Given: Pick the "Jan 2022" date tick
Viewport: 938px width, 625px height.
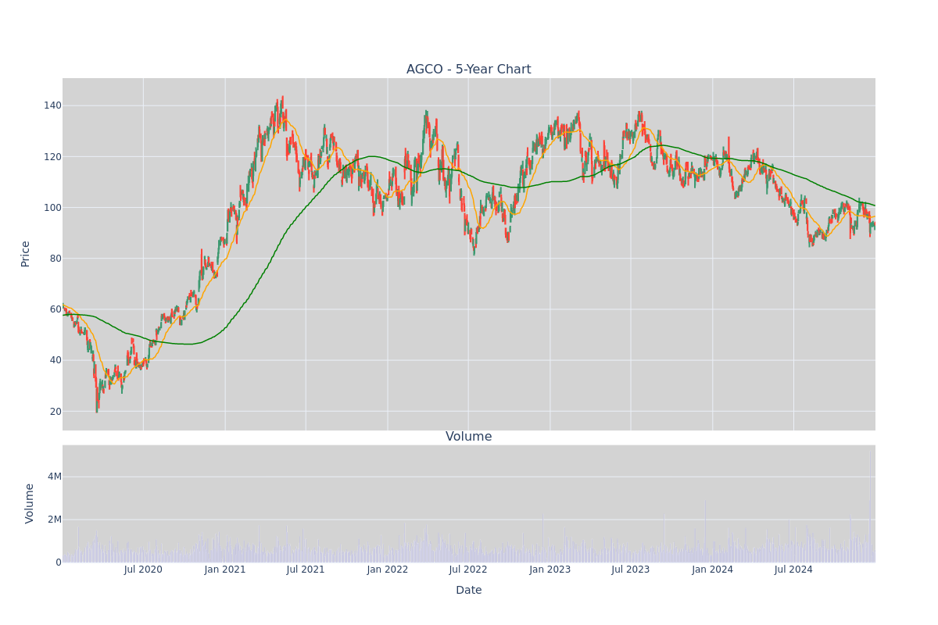Looking at the screenshot, I should point(388,570).
